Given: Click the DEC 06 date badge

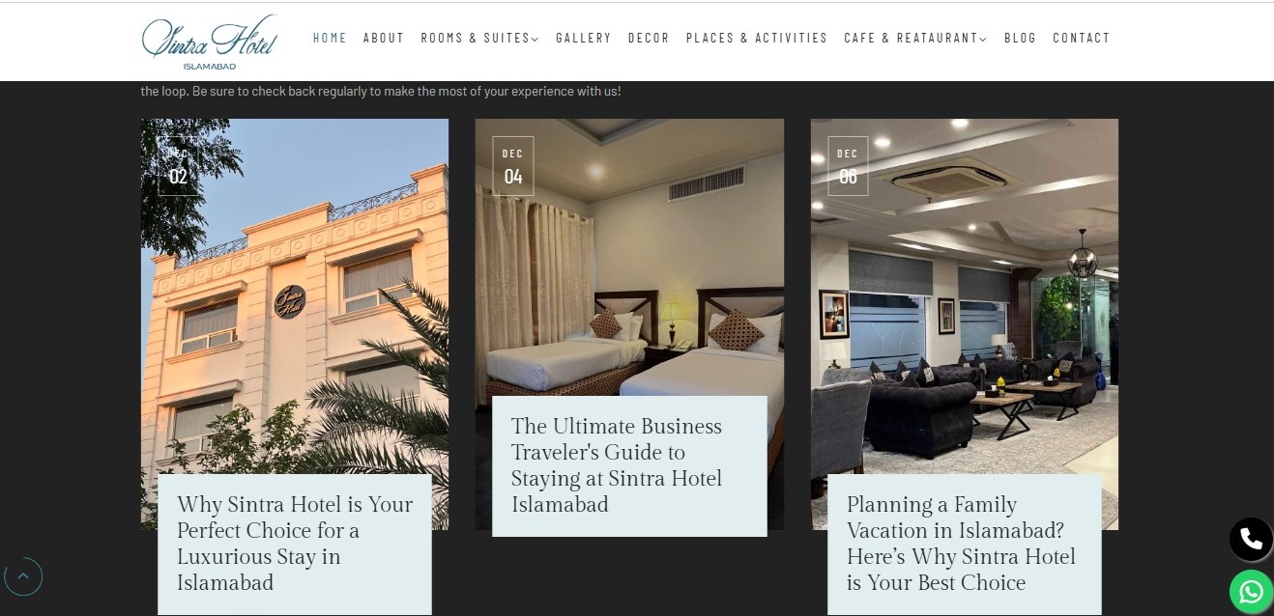Looking at the screenshot, I should [848, 166].
